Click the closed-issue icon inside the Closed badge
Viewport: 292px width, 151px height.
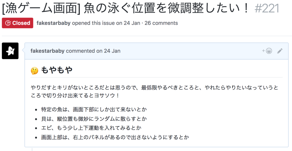pos(8,23)
